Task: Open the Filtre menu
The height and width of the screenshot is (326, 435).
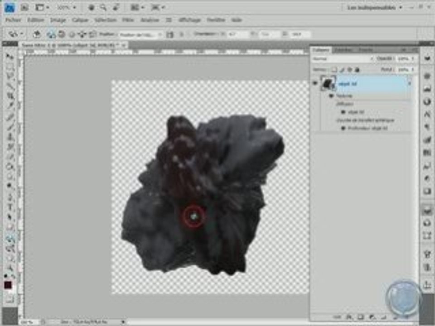Action: [128, 20]
